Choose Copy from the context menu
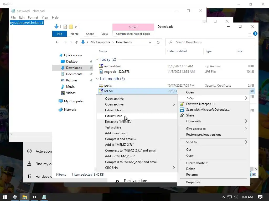The image size is (269, 201). click(x=190, y=155)
